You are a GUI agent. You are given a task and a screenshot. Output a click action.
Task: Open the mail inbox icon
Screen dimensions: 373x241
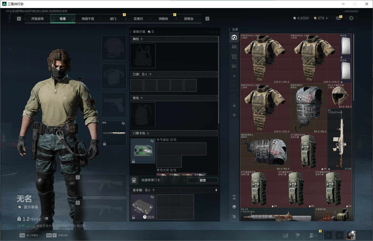tap(338, 18)
